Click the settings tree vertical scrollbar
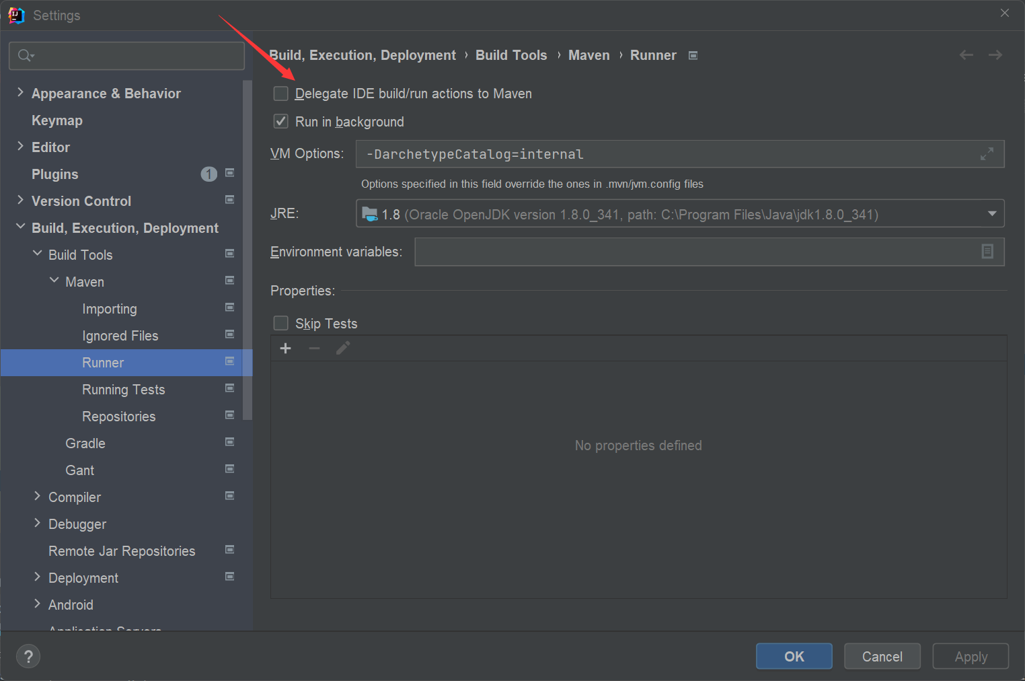The height and width of the screenshot is (681, 1025). 248,250
